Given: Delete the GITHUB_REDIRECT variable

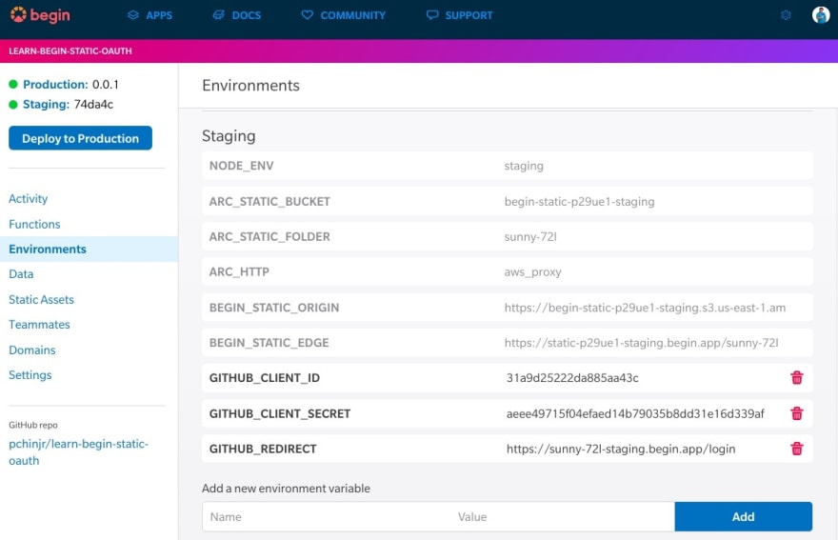Looking at the screenshot, I should click(797, 449).
